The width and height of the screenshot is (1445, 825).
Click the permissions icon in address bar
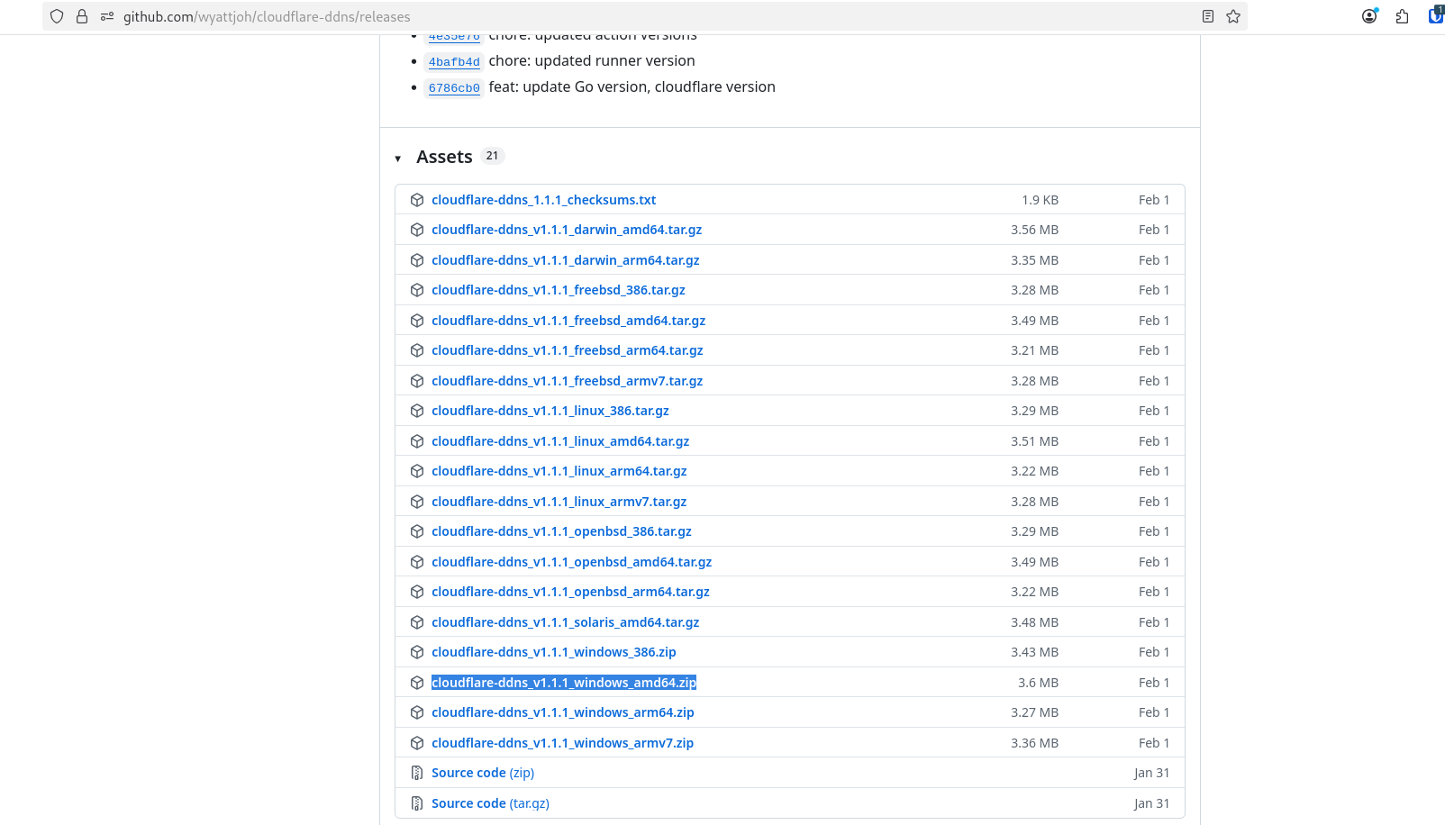(107, 16)
